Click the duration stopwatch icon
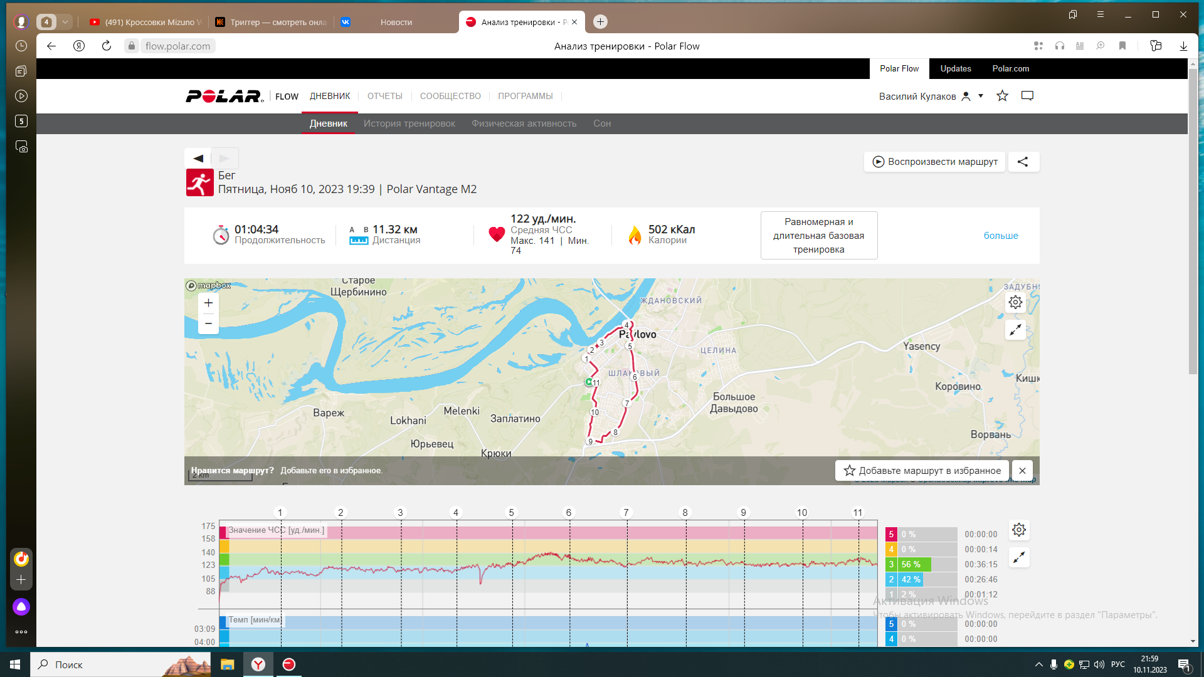Viewport: 1204px width, 677px height. [221, 234]
